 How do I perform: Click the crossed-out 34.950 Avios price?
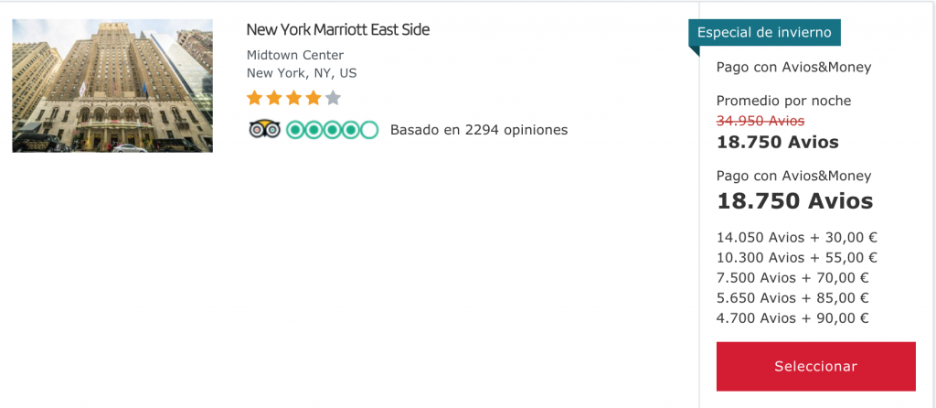click(x=760, y=121)
